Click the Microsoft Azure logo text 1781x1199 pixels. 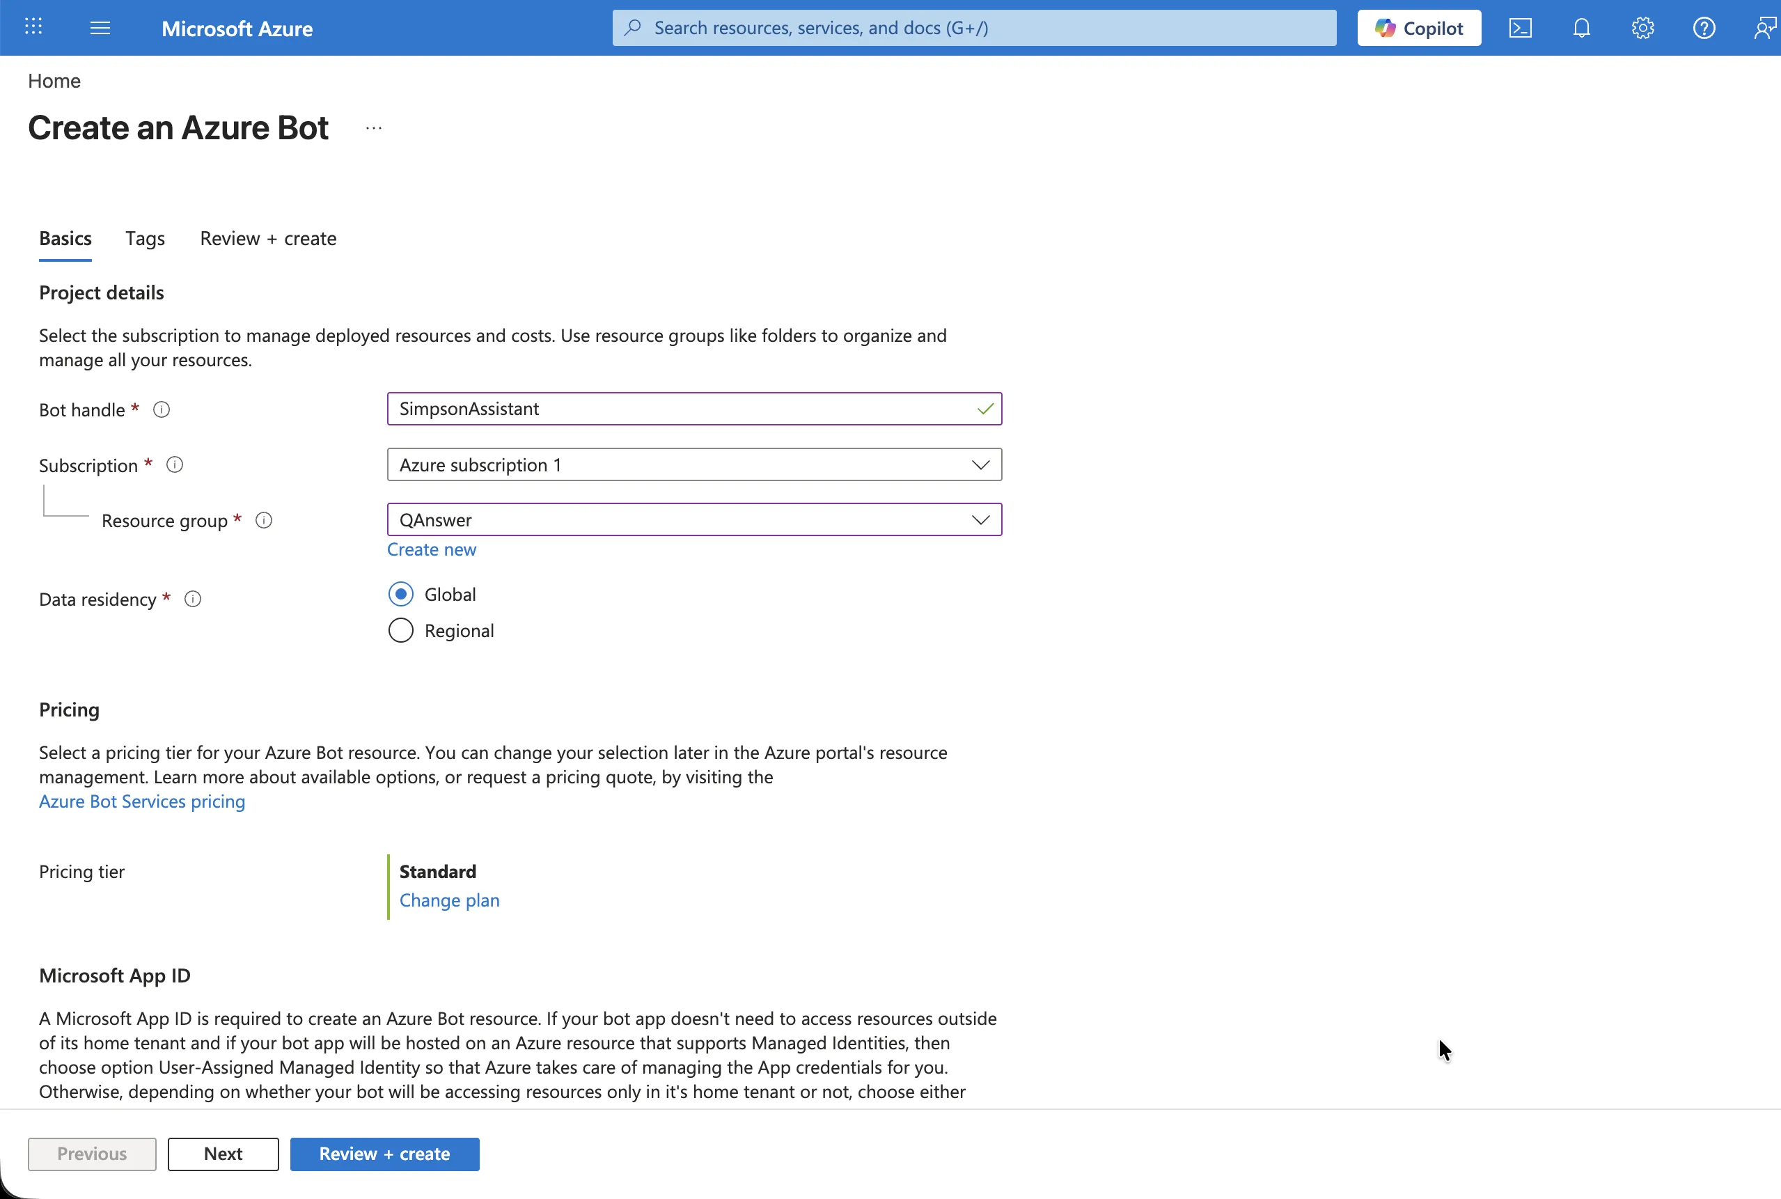237,29
